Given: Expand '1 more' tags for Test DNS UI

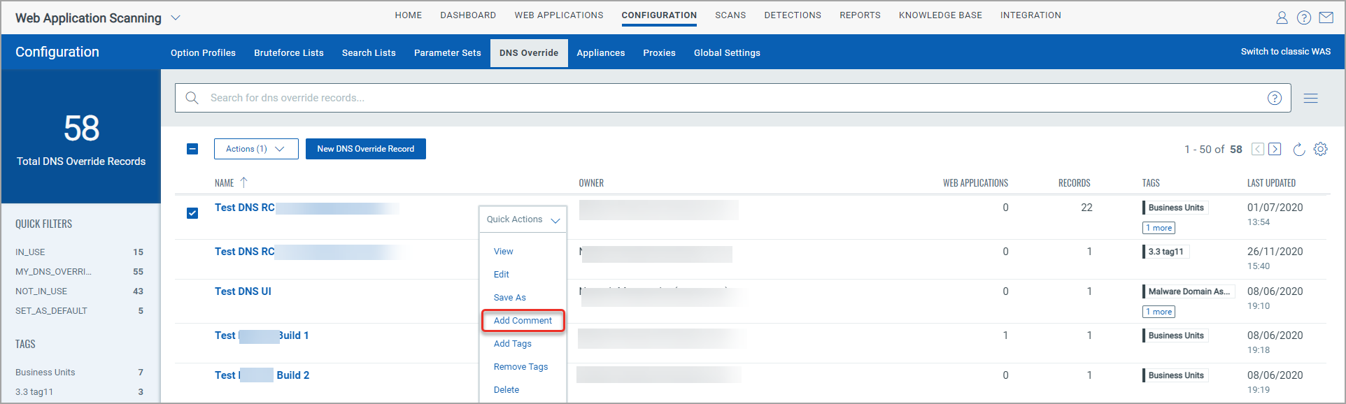Looking at the screenshot, I should pyautogui.click(x=1159, y=312).
